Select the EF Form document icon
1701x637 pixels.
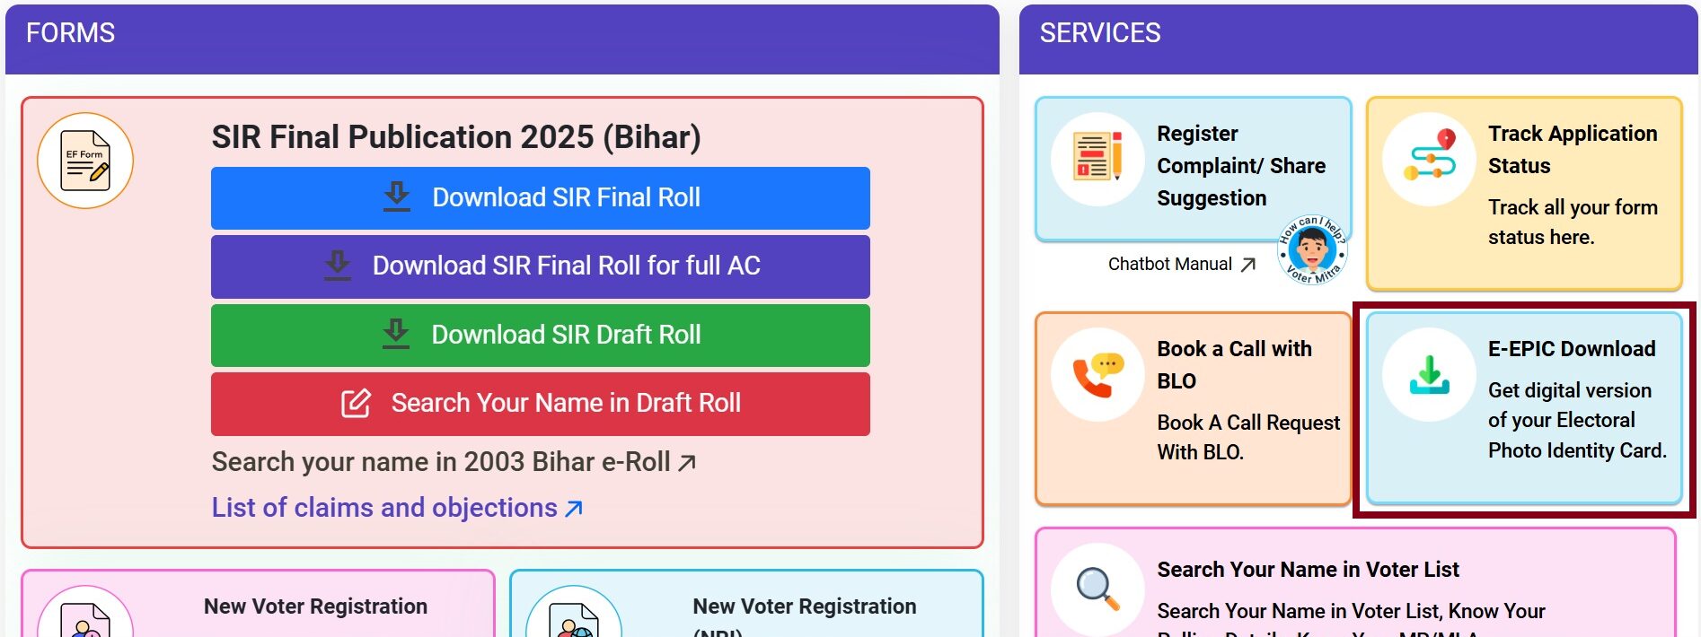coord(84,161)
